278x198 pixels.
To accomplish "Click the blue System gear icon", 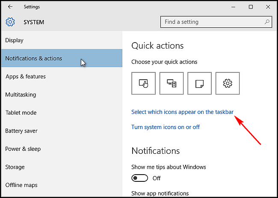I will pyautogui.click(x=10, y=22).
